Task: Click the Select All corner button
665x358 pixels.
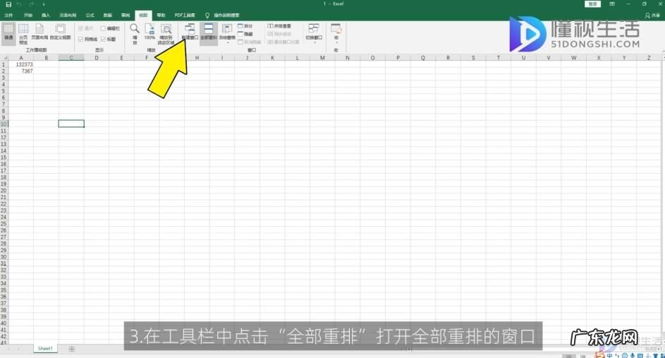Action: (4, 58)
